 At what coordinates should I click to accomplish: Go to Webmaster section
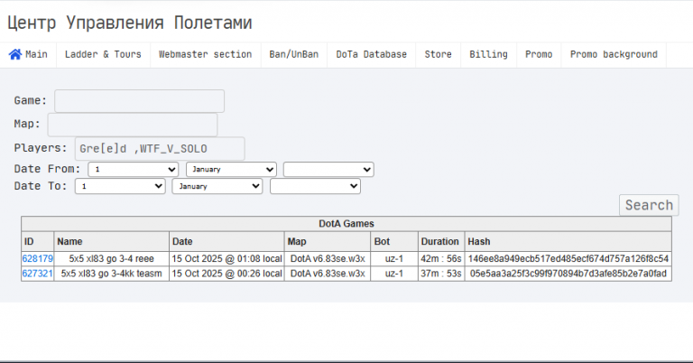[206, 55]
